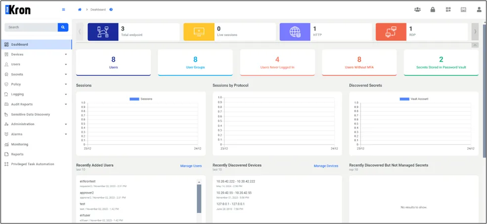This screenshot has height=224, width=487.
Task: Click the purple HTTP globe icon
Action: pyautogui.click(x=295, y=32)
